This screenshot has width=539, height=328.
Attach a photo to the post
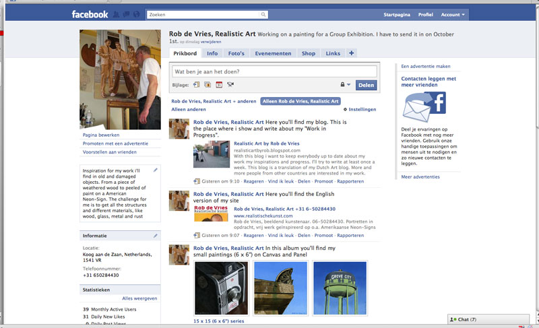coord(208,84)
